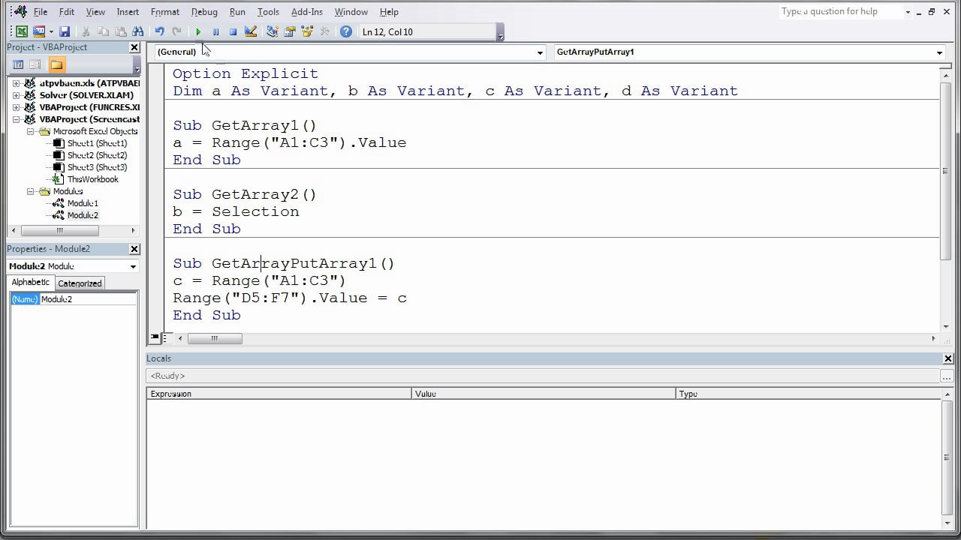Image resolution: width=961 pixels, height=540 pixels.
Task: Click the Redo arrow icon
Action: [x=176, y=31]
